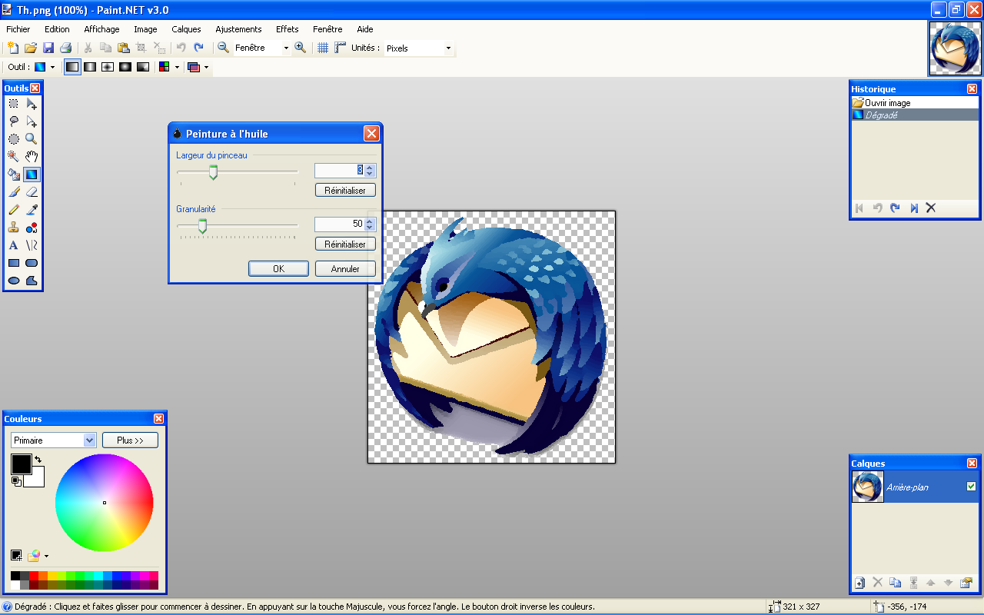Select the Zoom magnifier tool in Outils
Image resolution: width=984 pixels, height=615 pixels.
tap(32, 139)
